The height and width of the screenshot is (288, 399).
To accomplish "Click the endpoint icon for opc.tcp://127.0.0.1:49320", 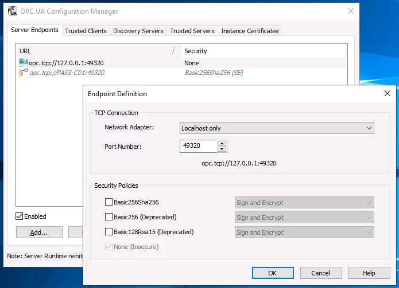I will coord(24,63).
